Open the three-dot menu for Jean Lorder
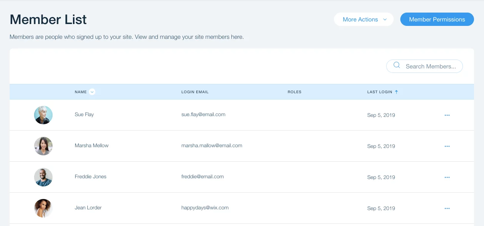484x226 pixels. 447,208
